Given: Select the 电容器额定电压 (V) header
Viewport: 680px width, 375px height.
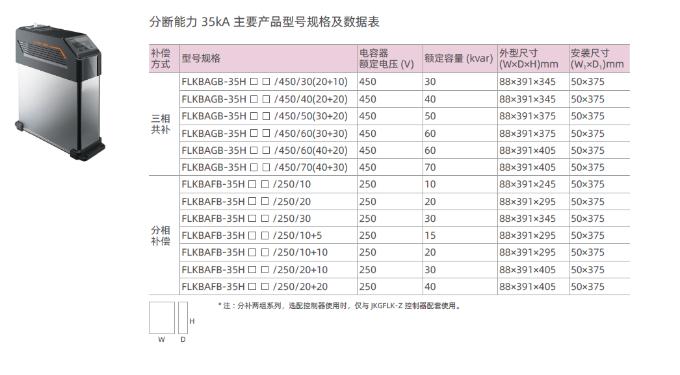Looking at the screenshot, I should 386,58.
